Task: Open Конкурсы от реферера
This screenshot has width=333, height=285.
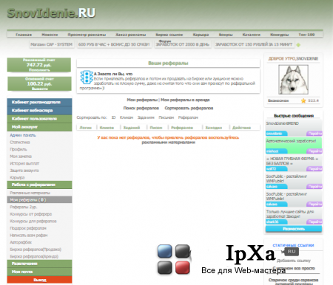Action: 31,214
